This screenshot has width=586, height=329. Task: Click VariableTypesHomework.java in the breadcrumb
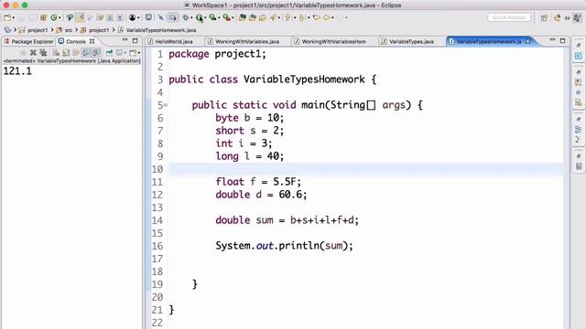click(161, 30)
